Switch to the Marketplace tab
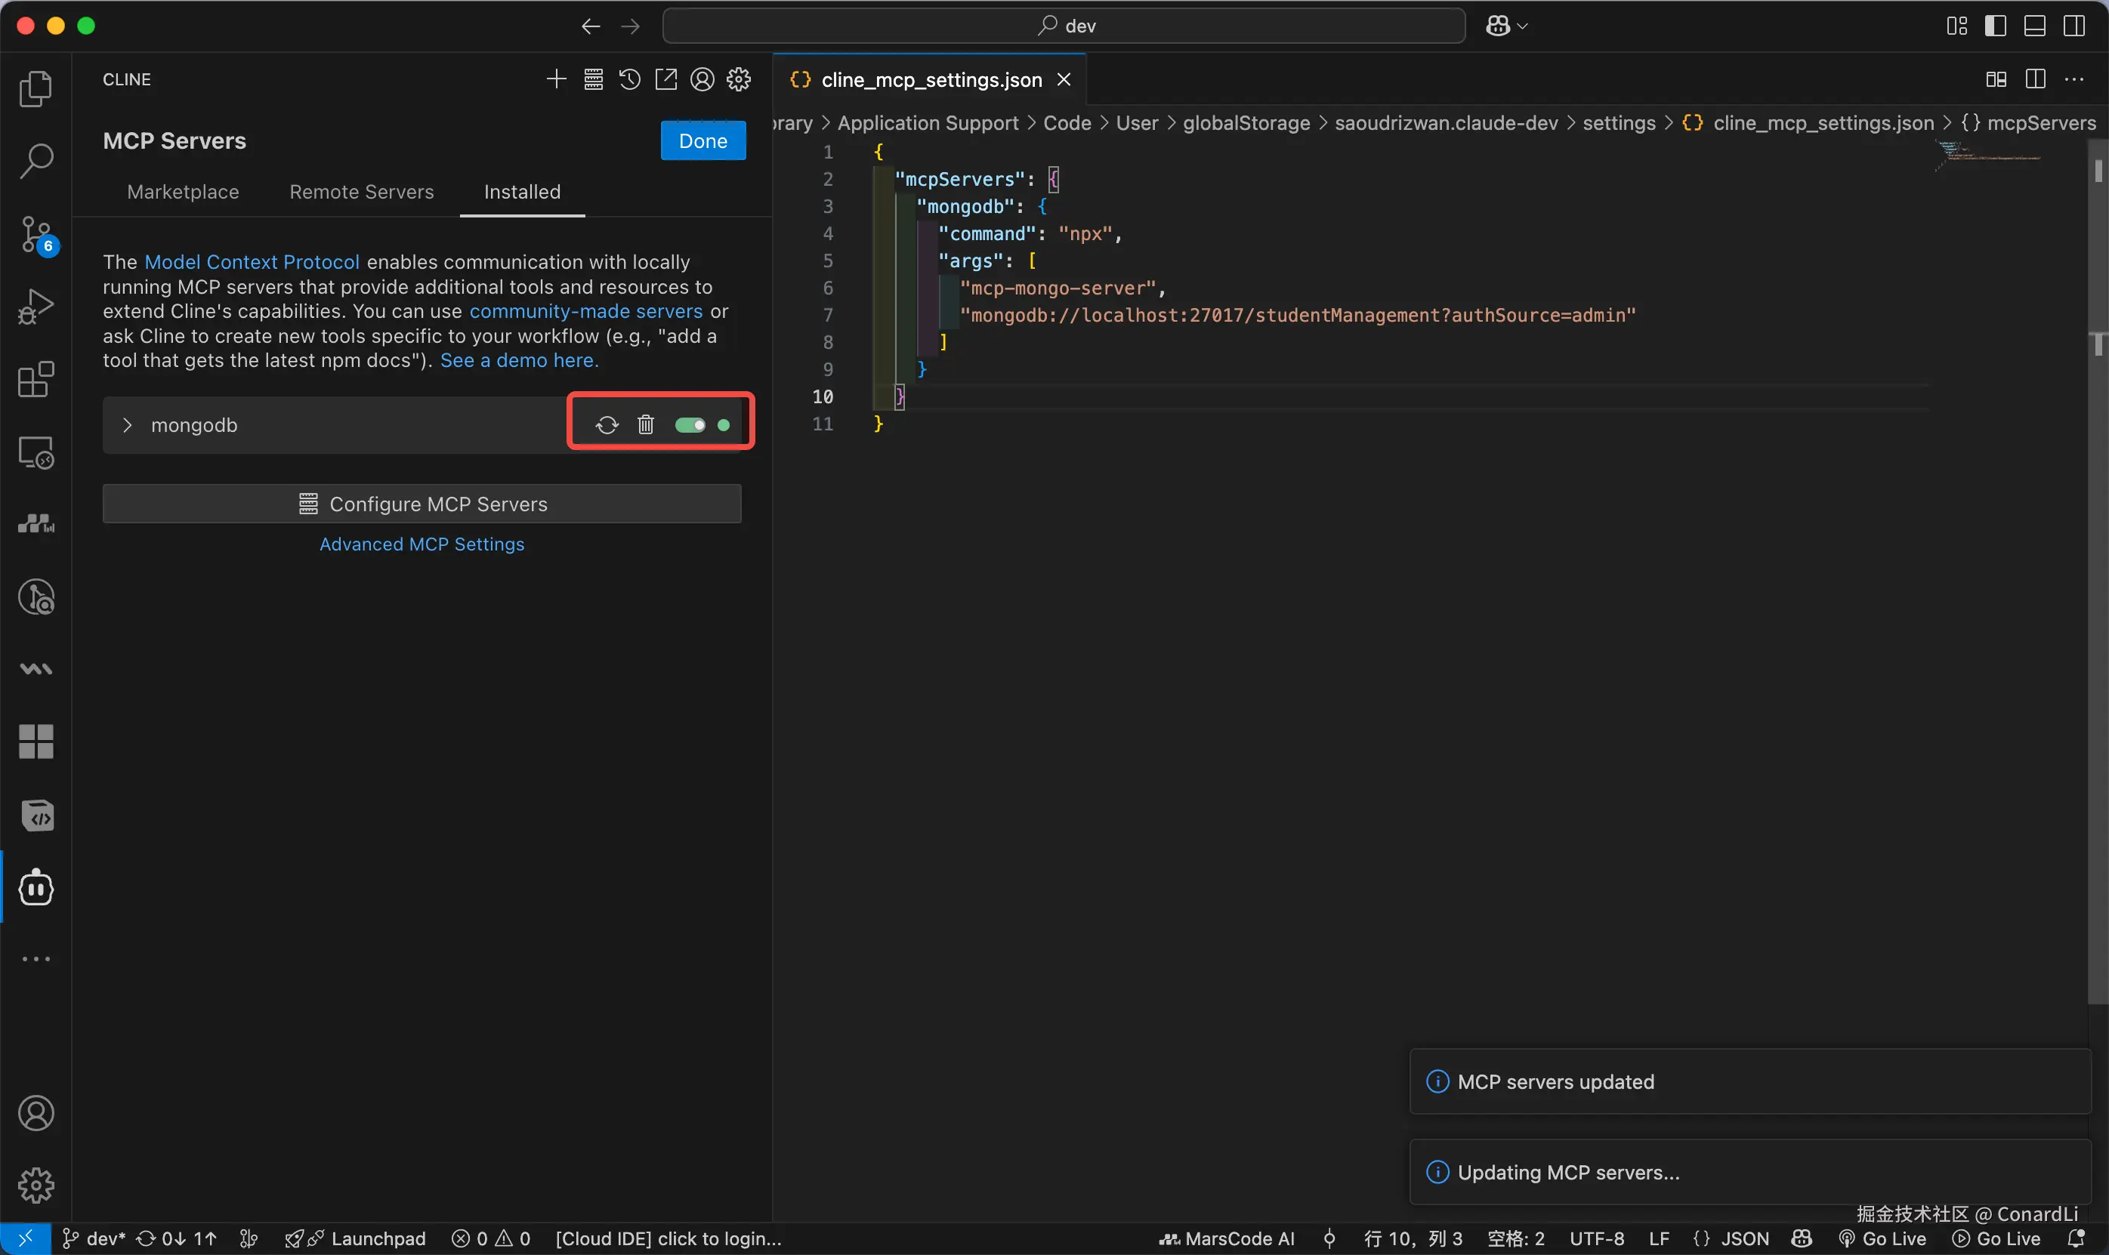The width and height of the screenshot is (2109, 1255). pos(183,192)
